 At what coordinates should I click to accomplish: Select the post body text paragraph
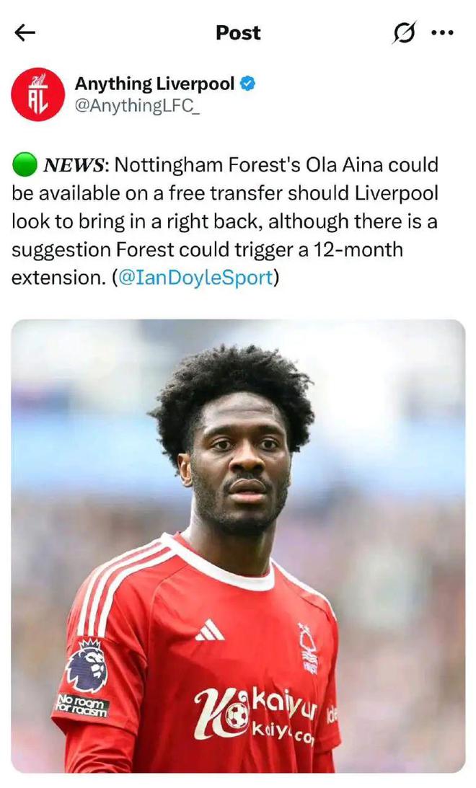tap(225, 221)
